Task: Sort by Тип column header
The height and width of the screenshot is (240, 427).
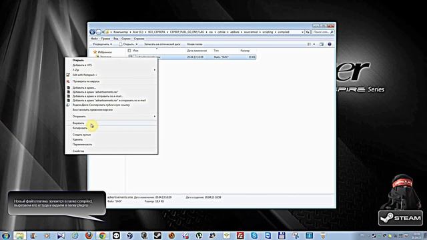Action: tap(216, 51)
